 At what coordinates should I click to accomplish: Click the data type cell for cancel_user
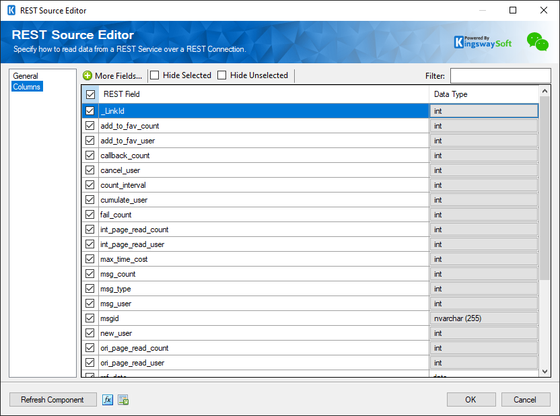(x=484, y=170)
